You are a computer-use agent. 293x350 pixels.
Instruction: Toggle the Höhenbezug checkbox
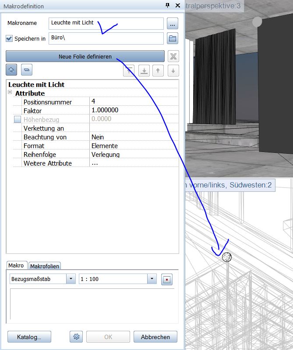[18, 119]
